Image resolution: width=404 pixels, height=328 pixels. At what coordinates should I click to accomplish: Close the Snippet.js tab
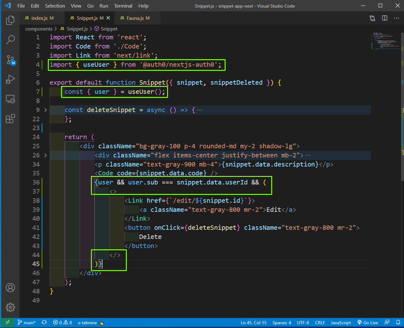pos(108,18)
